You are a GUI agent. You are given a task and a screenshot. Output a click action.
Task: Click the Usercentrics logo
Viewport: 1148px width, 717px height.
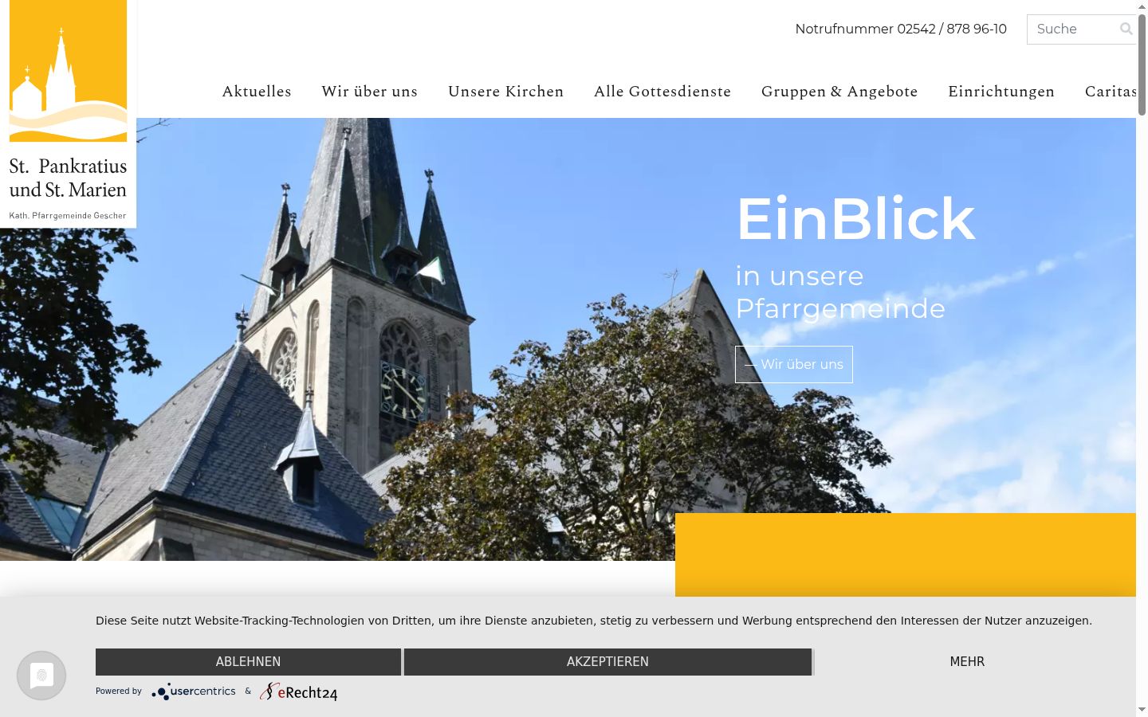point(194,692)
